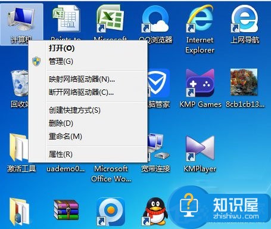Launch the Internet Explorer shortcut
The height and width of the screenshot is (229, 271).
click(x=200, y=18)
